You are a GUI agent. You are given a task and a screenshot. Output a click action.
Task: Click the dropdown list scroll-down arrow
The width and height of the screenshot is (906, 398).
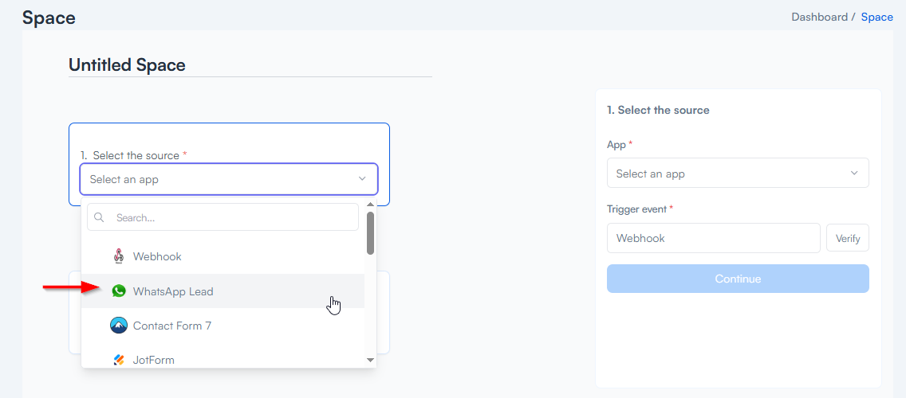point(370,360)
